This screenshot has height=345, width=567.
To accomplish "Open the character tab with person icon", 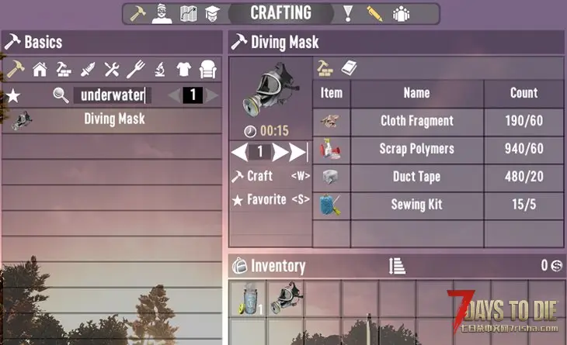I will click(x=162, y=14).
